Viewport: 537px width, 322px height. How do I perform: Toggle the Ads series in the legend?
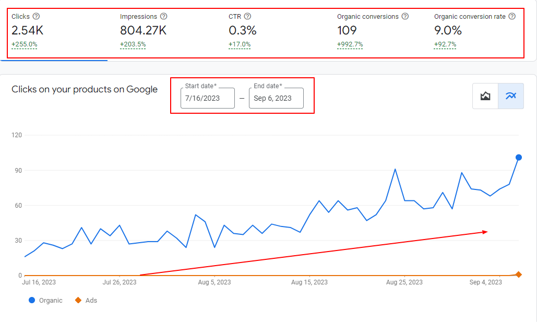click(x=86, y=301)
